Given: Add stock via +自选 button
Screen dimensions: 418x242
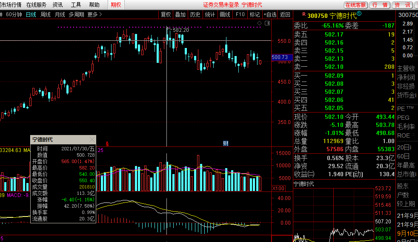Looking at the screenshot, I should point(270,14).
